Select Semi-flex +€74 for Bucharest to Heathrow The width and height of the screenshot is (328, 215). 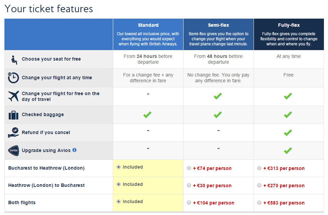point(189,168)
